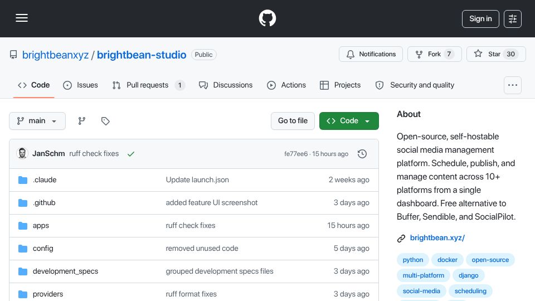
Task: Click folder icon beside .claude
Action: (x=23, y=180)
